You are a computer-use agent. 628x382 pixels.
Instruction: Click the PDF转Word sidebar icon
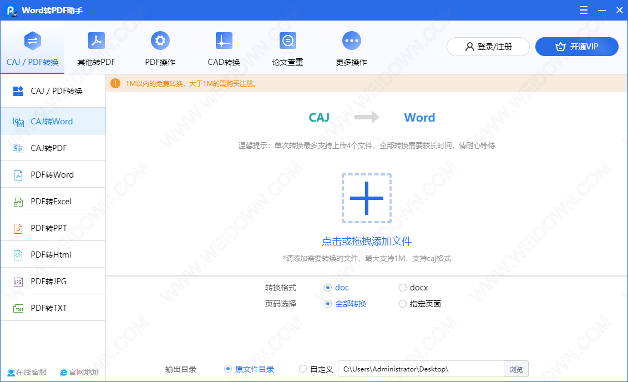pyautogui.click(x=18, y=175)
